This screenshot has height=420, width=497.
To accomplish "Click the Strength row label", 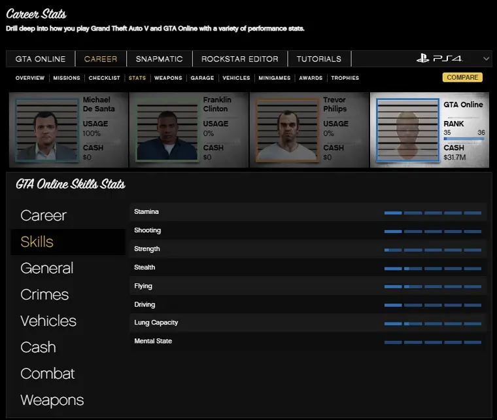I will [x=146, y=249].
